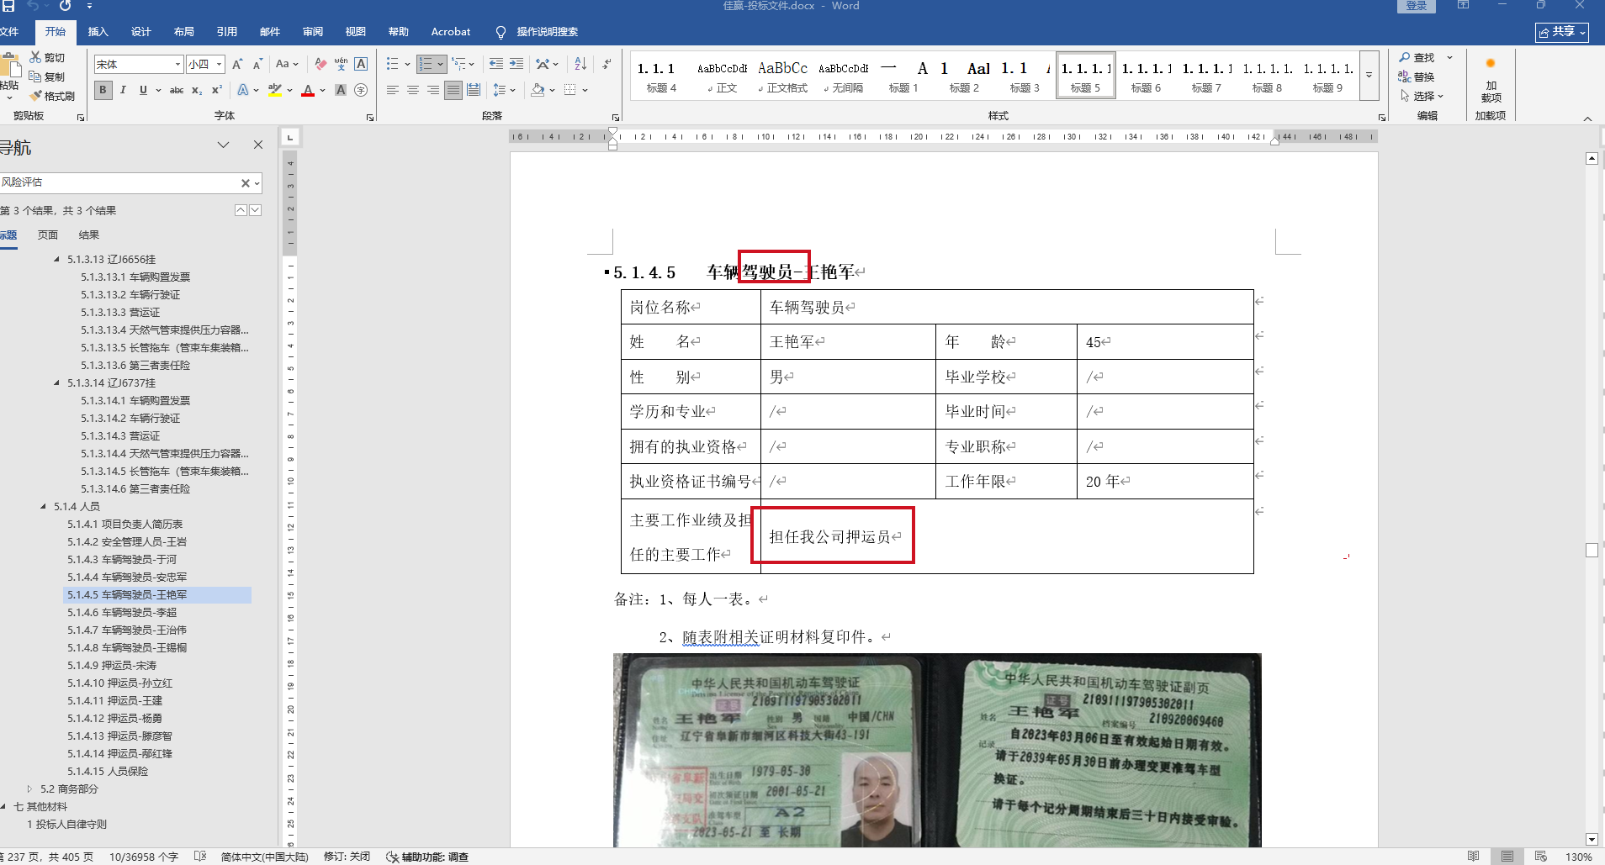The width and height of the screenshot is (1605, 865).
Task: Open the font dialog launcher in 字体 group
Action: (x=370, y=118)
